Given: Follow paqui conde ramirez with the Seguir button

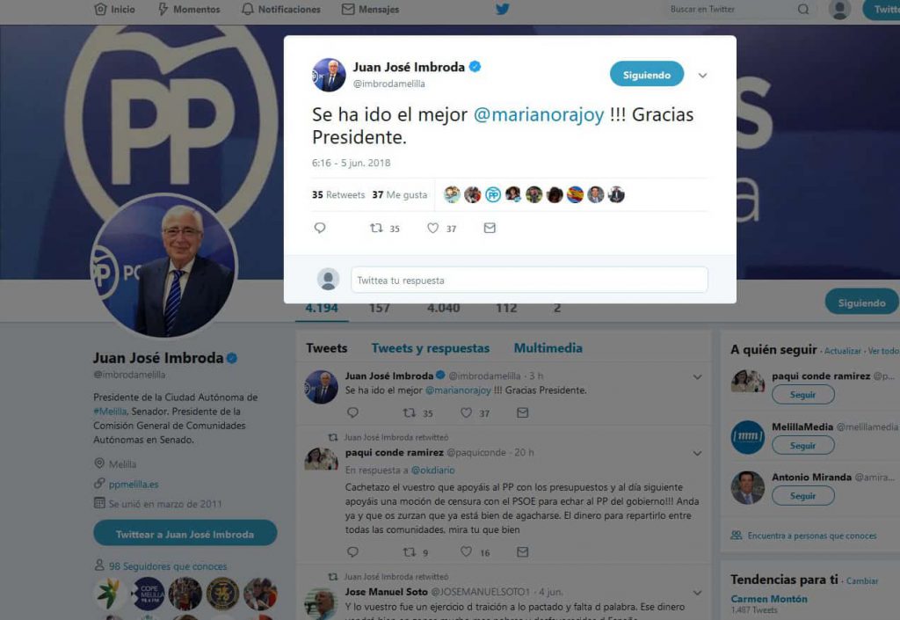Looking at the screenshot, I should [802, 395].
